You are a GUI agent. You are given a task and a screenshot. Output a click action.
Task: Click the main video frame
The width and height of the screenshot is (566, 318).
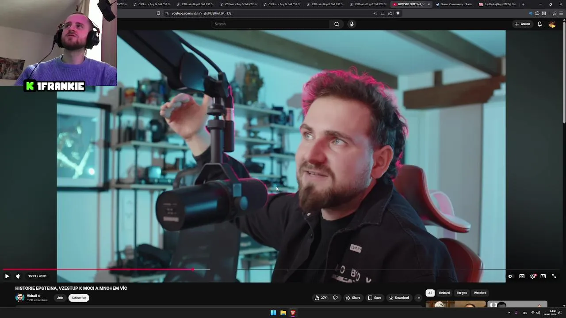(281, 156)
